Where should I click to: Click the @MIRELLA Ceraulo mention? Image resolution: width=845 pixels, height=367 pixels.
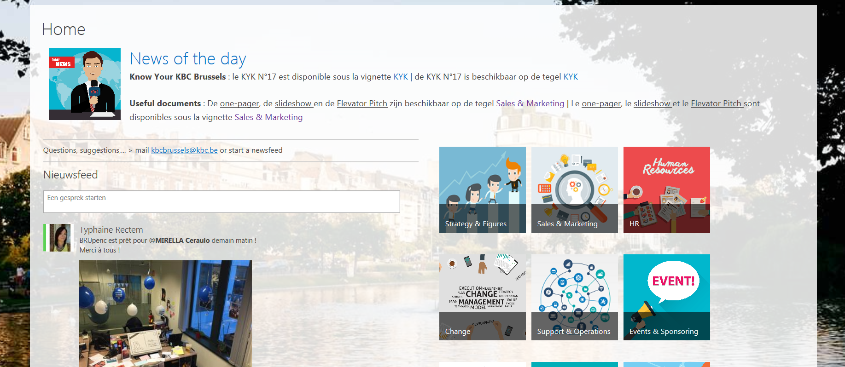(x=179, y=241)
